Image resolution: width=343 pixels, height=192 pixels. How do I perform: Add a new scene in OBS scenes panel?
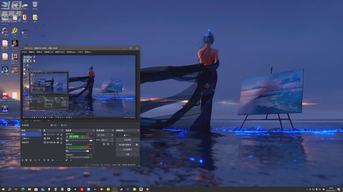(x=23, y=160)
